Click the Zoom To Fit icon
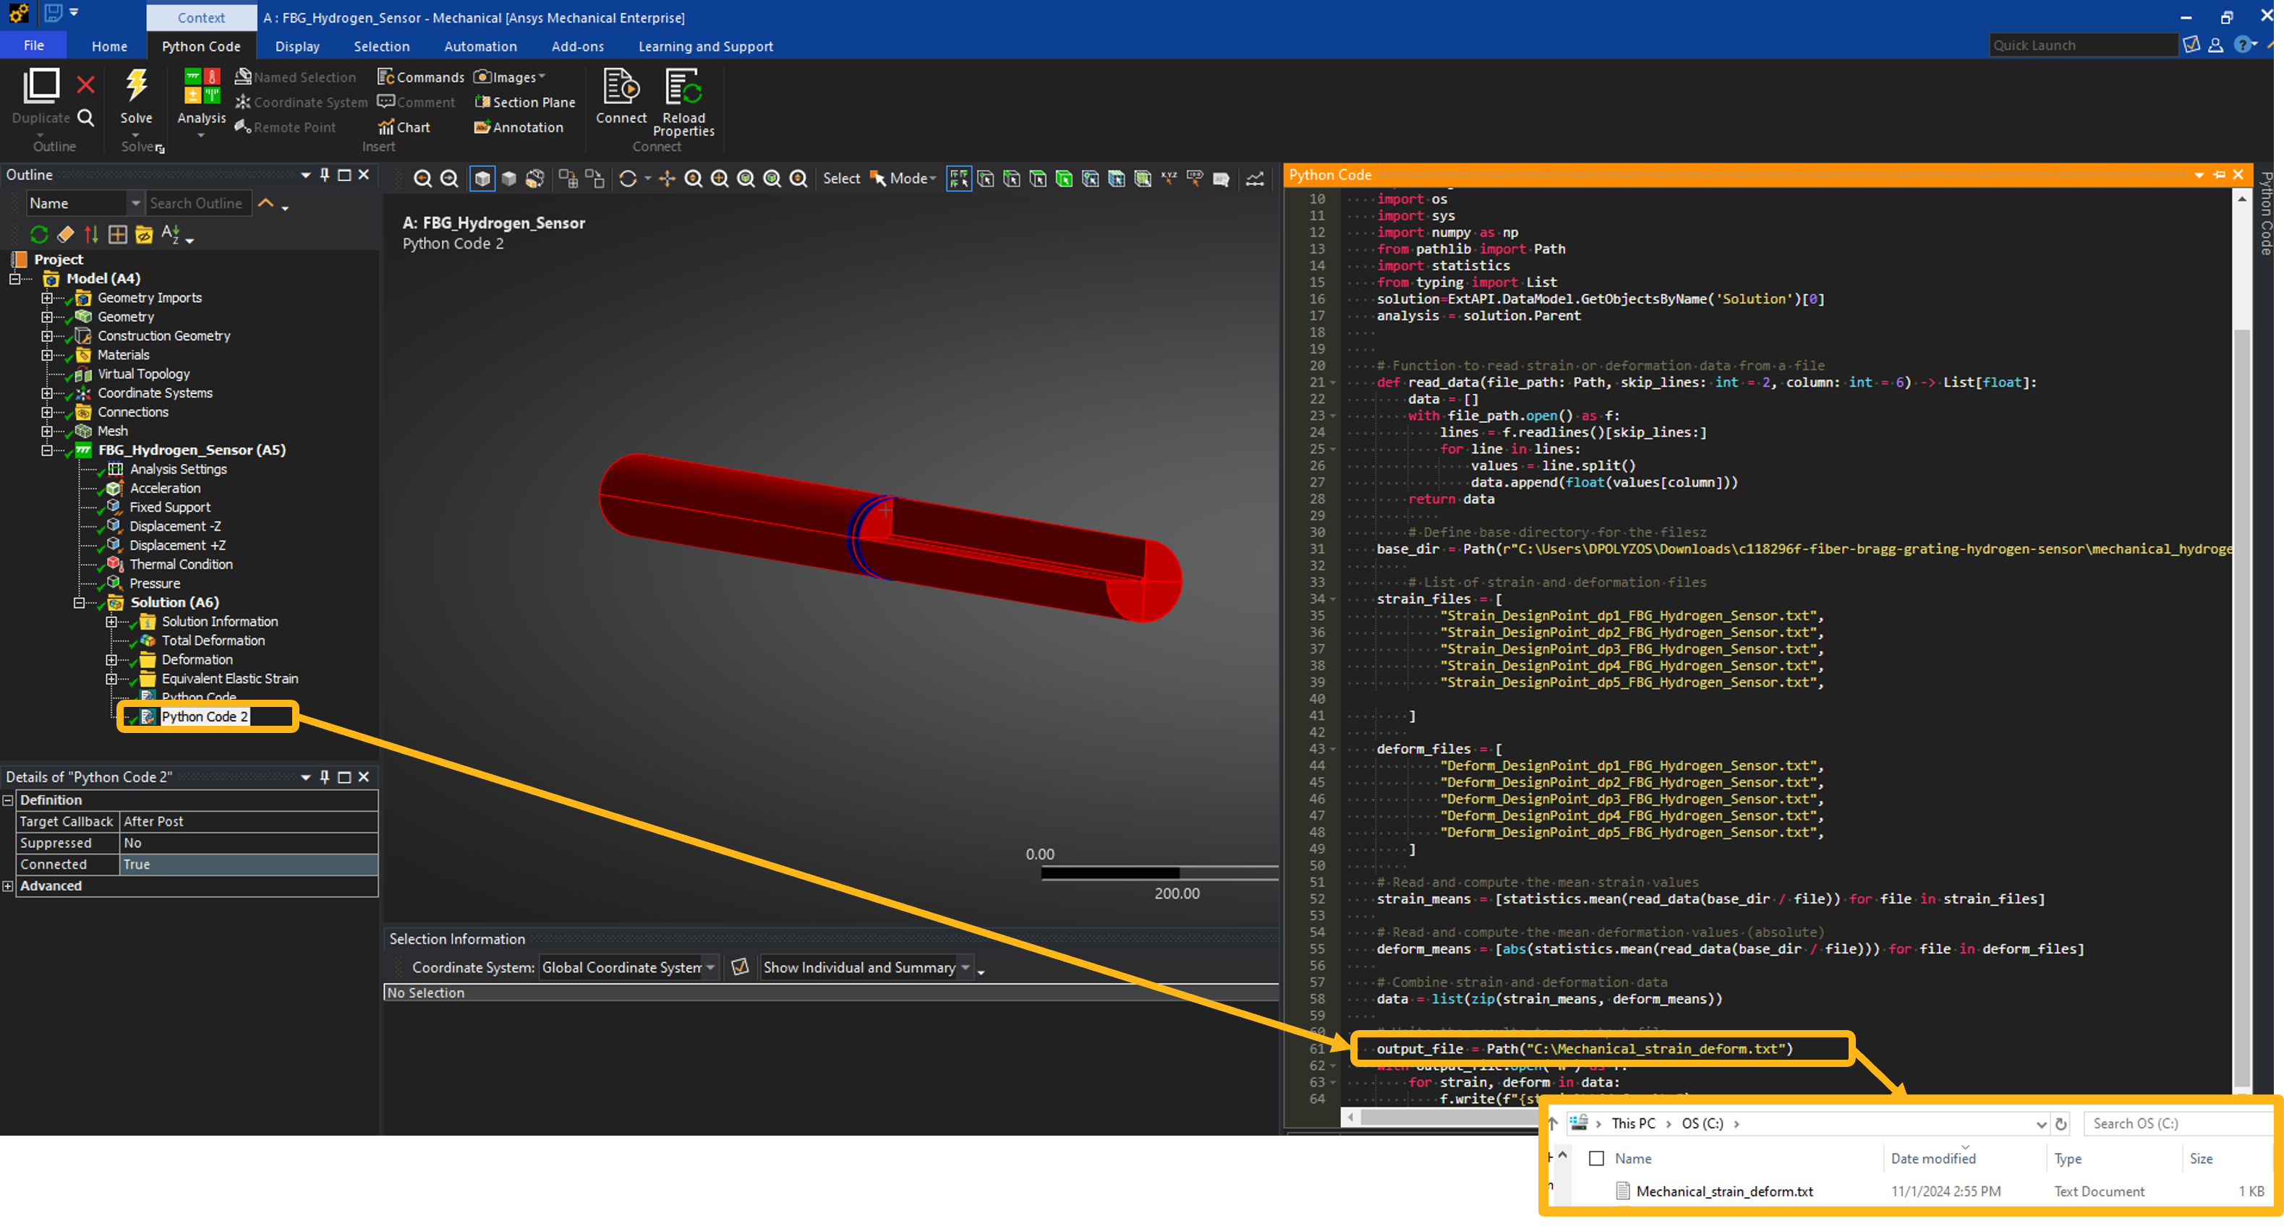Viewport: 2284px width, 1226px height. coord(746,178)
